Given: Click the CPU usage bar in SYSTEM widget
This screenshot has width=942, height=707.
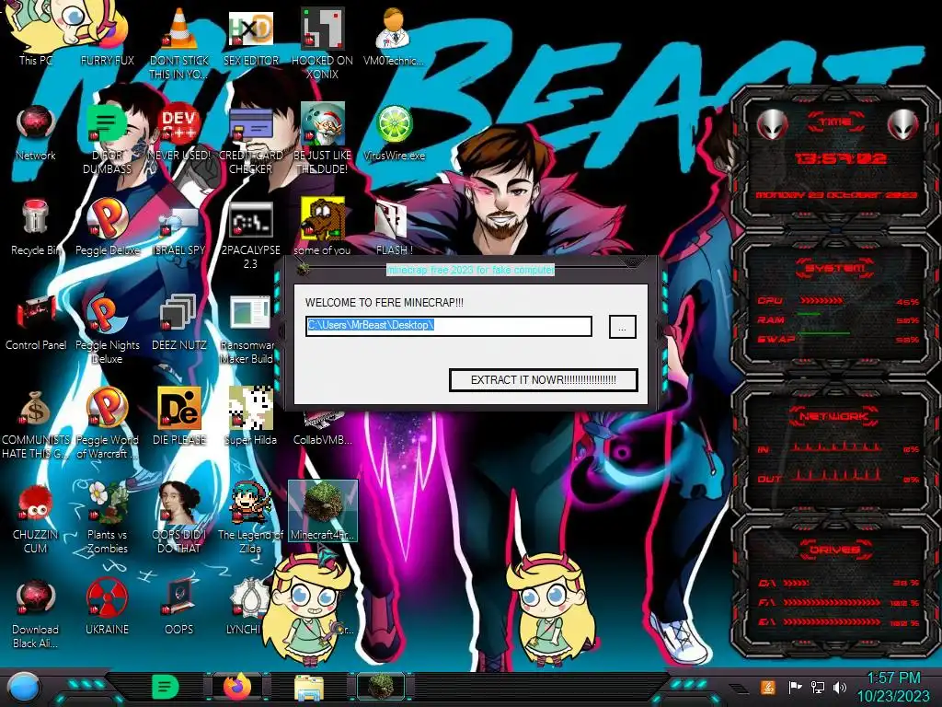Looking at the screenshot, I should click(821, 301).
